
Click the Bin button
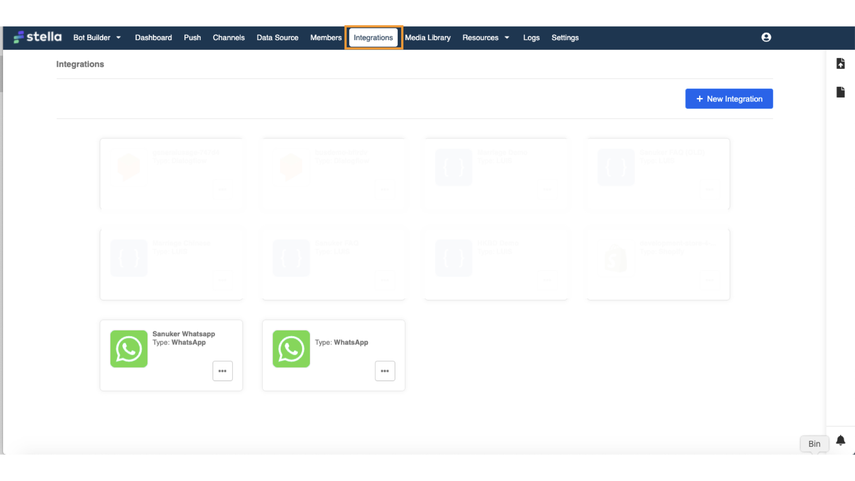pos(814,444)
